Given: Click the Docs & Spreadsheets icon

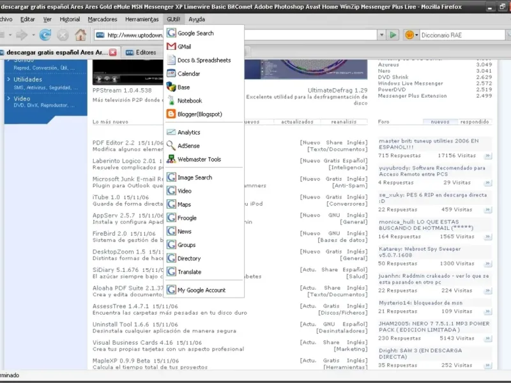Looking at the screenshot, I should 171,60.
